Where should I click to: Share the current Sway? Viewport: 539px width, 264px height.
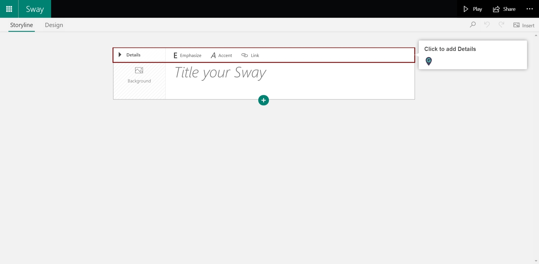pos(504,9)
